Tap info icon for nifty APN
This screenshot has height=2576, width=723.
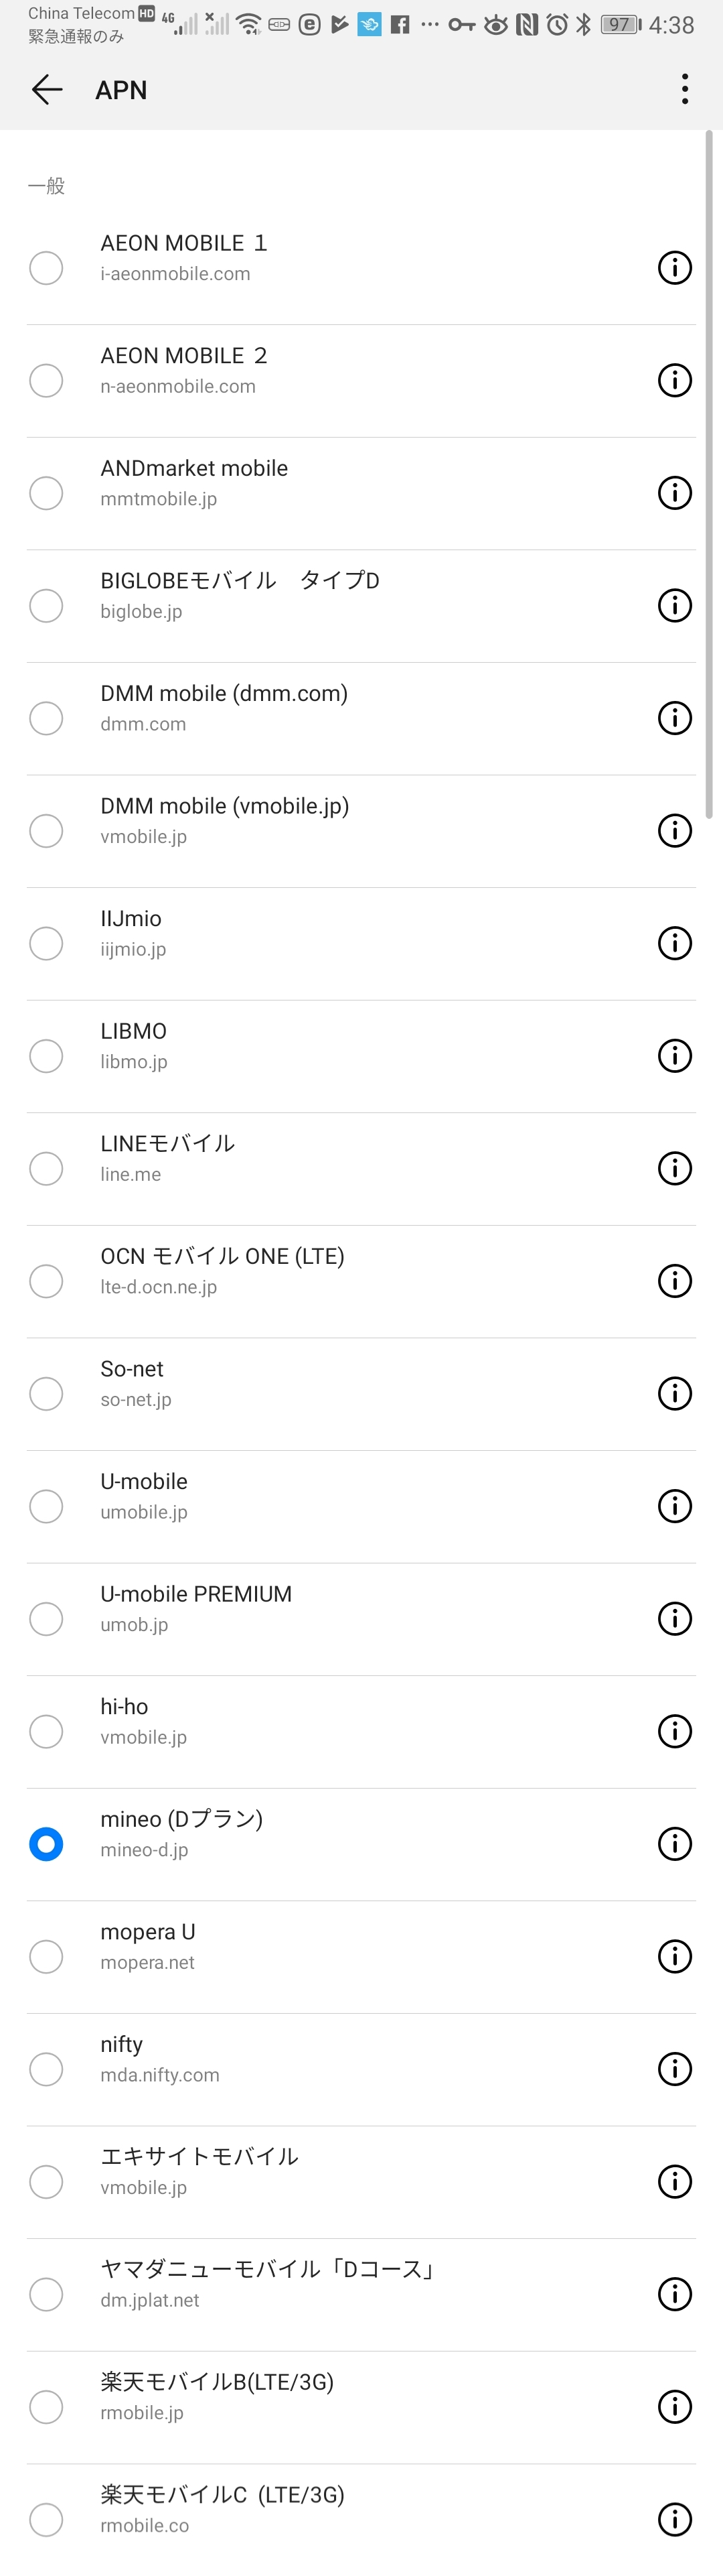point(674,2069)
